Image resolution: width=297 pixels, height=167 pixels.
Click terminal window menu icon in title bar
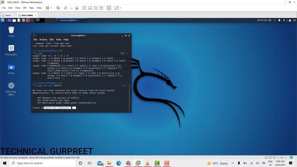tap(34, 36)
